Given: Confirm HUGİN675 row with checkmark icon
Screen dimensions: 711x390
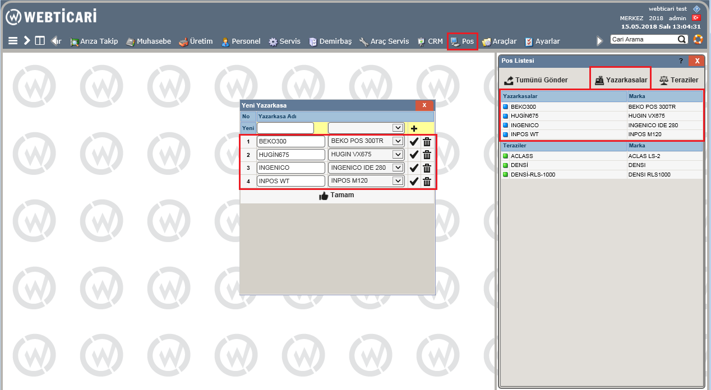Looking at the screenshot, I should tap(414, 155).
